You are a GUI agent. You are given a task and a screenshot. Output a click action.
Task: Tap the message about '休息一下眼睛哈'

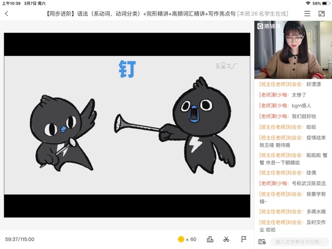tap(293, 159)
